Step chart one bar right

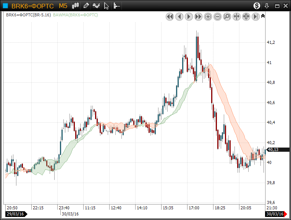point(189,16)
